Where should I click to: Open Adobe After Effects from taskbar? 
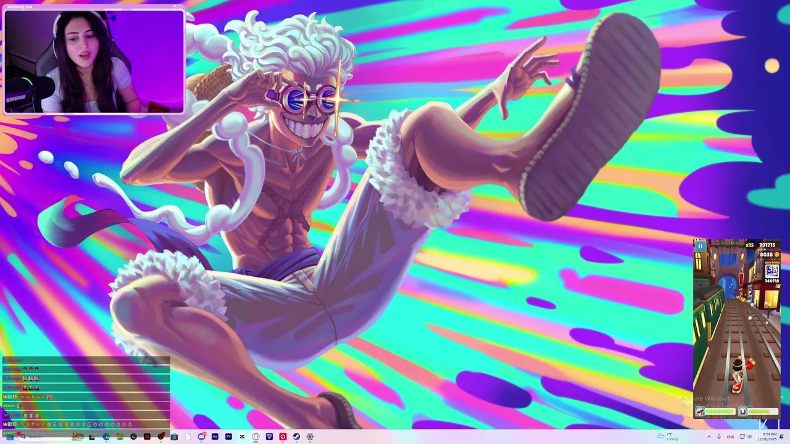(x=215, y=437)
